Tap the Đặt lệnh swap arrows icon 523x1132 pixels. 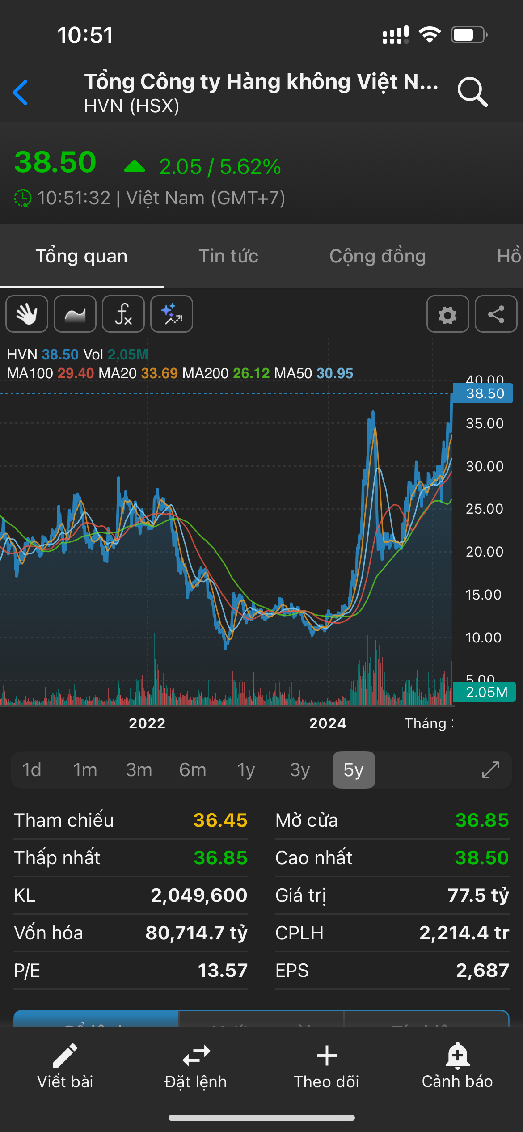click(196, 1056)
